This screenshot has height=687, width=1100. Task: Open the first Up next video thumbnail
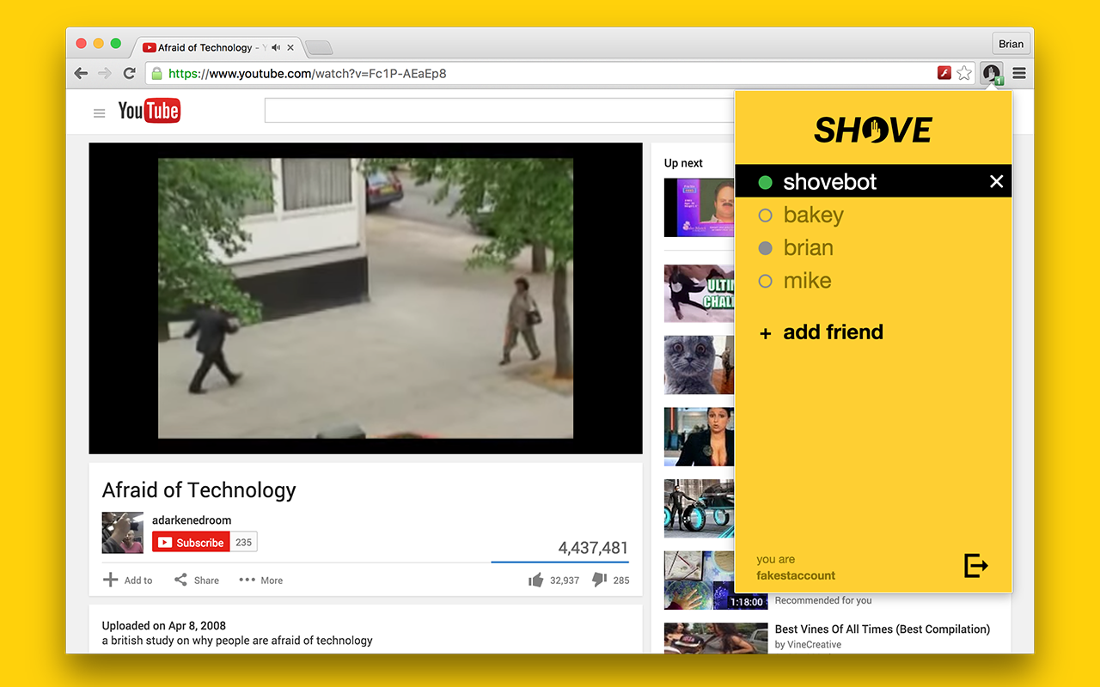(x=700, y=207)
